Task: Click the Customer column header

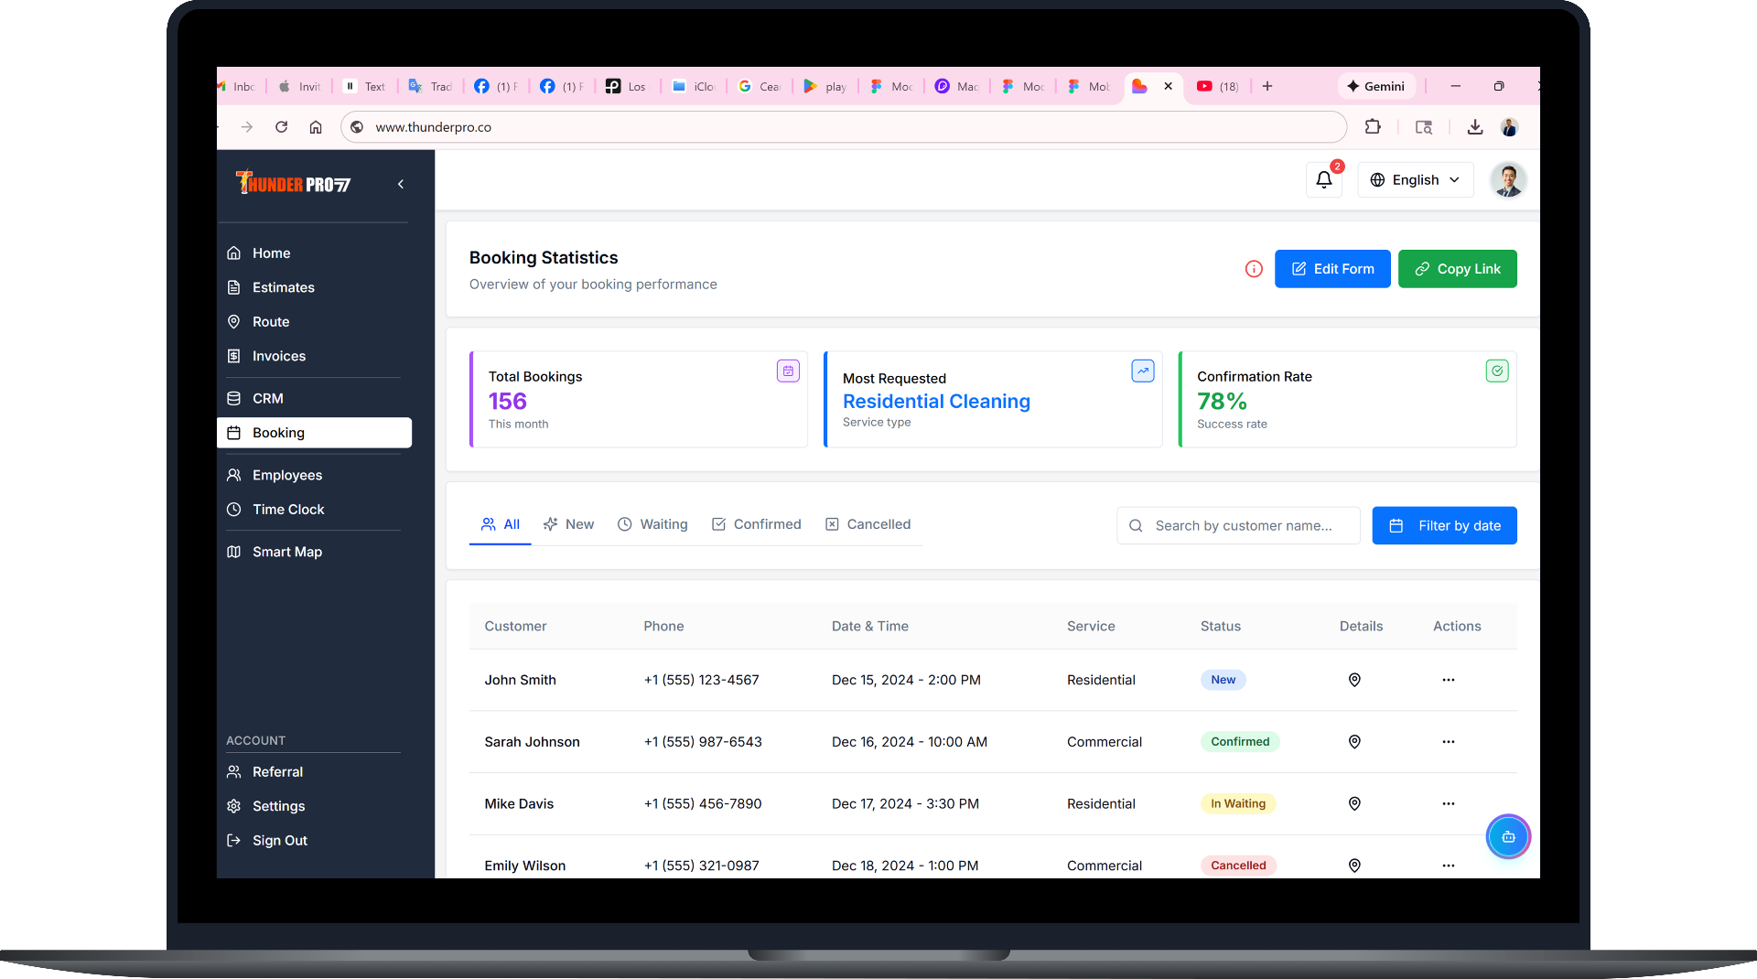Action: pyautogui.click(x=515, y=626)
